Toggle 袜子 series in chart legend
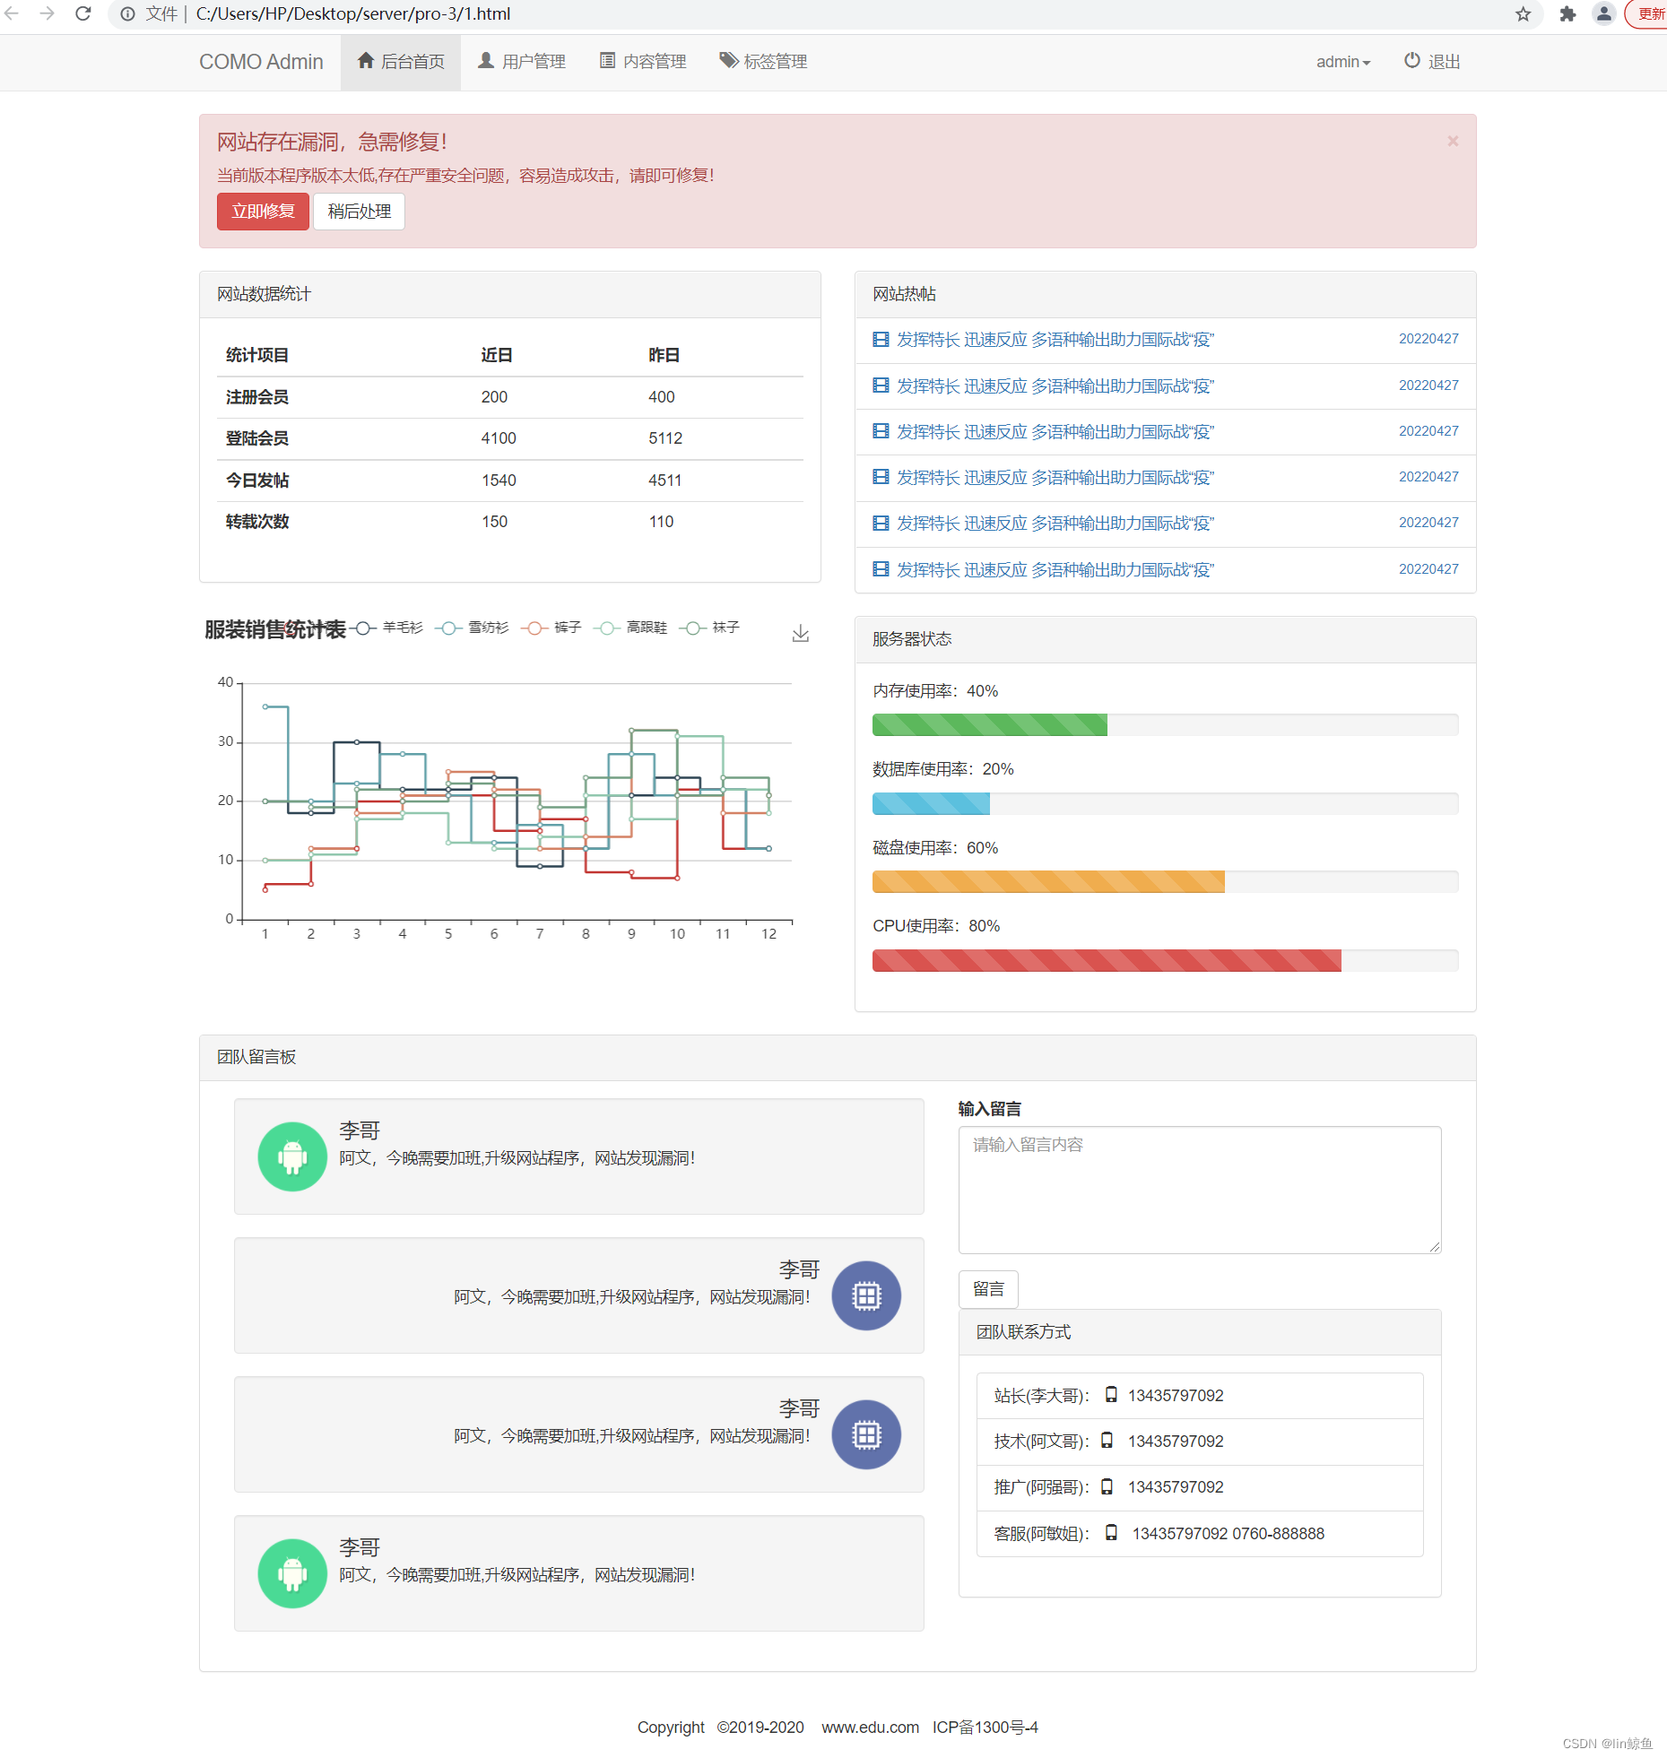The width and height of the screenshot is (1667, 1758). [x=709, y=628]
